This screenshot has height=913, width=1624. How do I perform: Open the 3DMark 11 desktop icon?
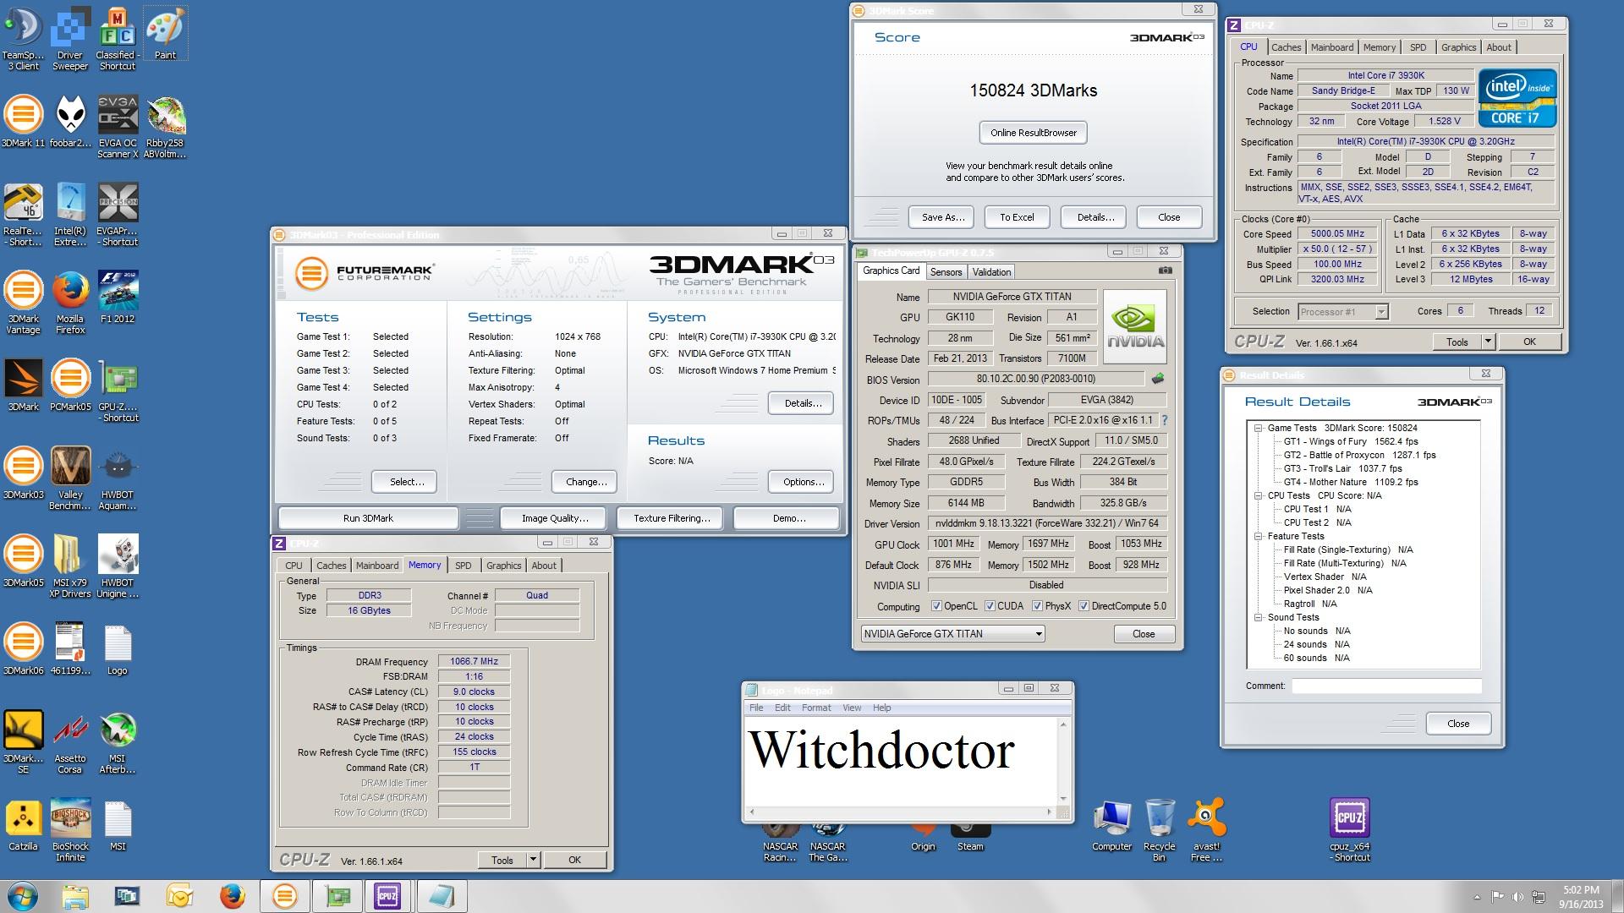[23, 123]
